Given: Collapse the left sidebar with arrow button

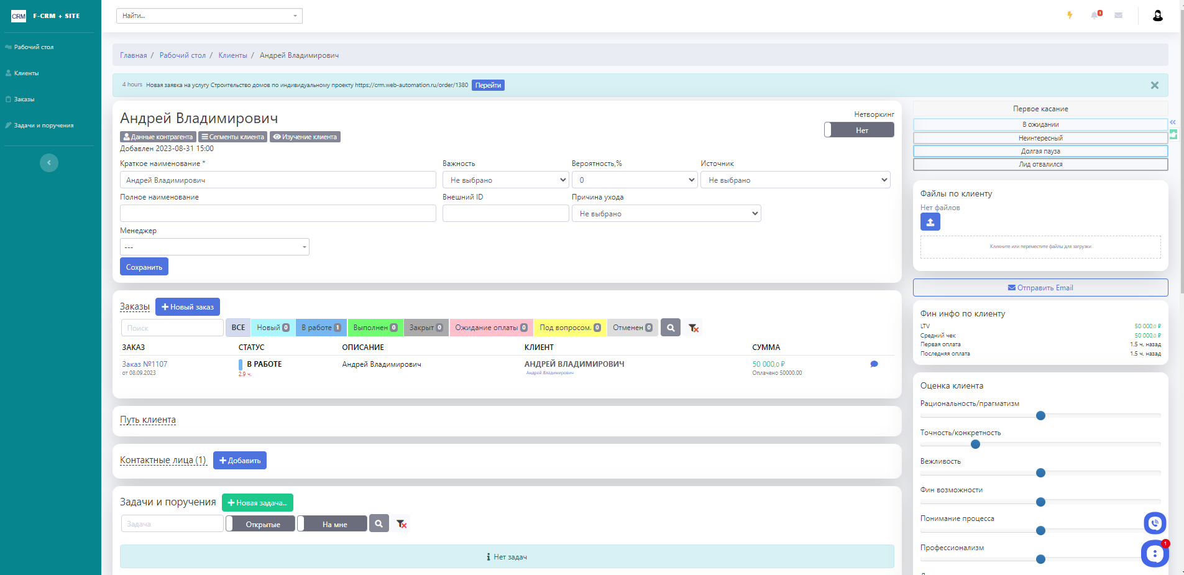Looking at the screenshot, I should pyautogui.click(x=49, y=163).
